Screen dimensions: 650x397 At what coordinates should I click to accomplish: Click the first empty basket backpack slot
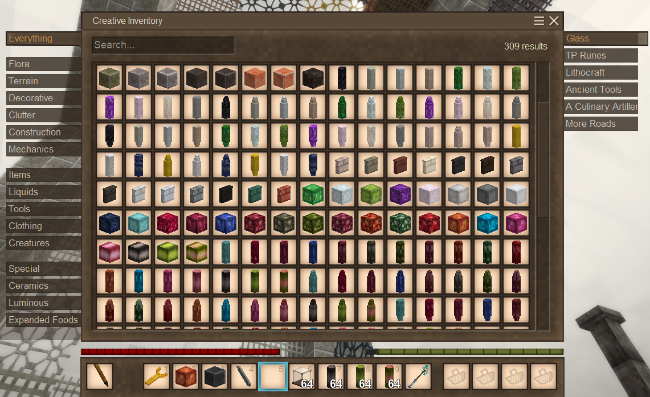click(x=456, y=377)
